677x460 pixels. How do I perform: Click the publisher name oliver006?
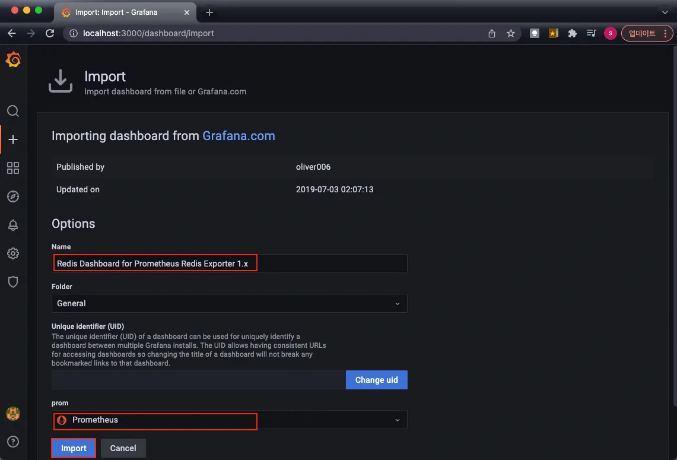point(313,167)
